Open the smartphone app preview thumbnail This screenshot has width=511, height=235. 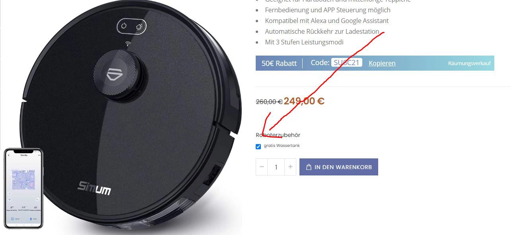pyautogui.click(x=23, y=188)
